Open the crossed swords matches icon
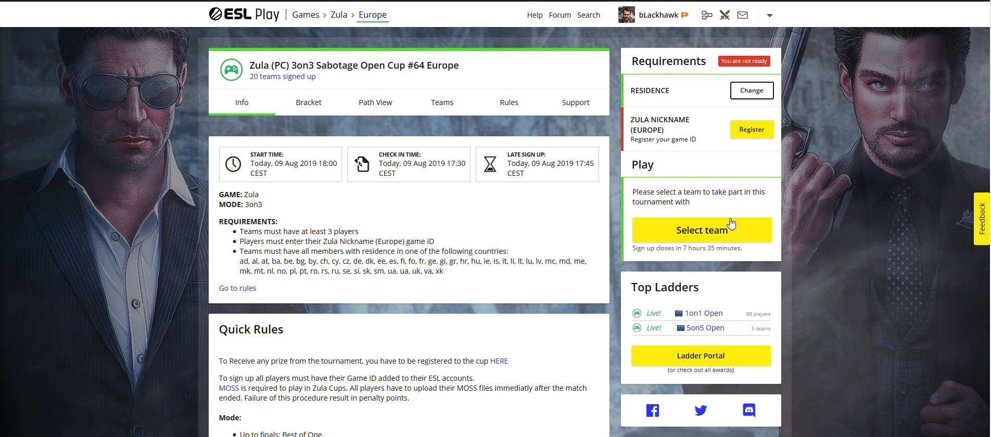This screenshot has width=991, height=437. pos(725,15)
